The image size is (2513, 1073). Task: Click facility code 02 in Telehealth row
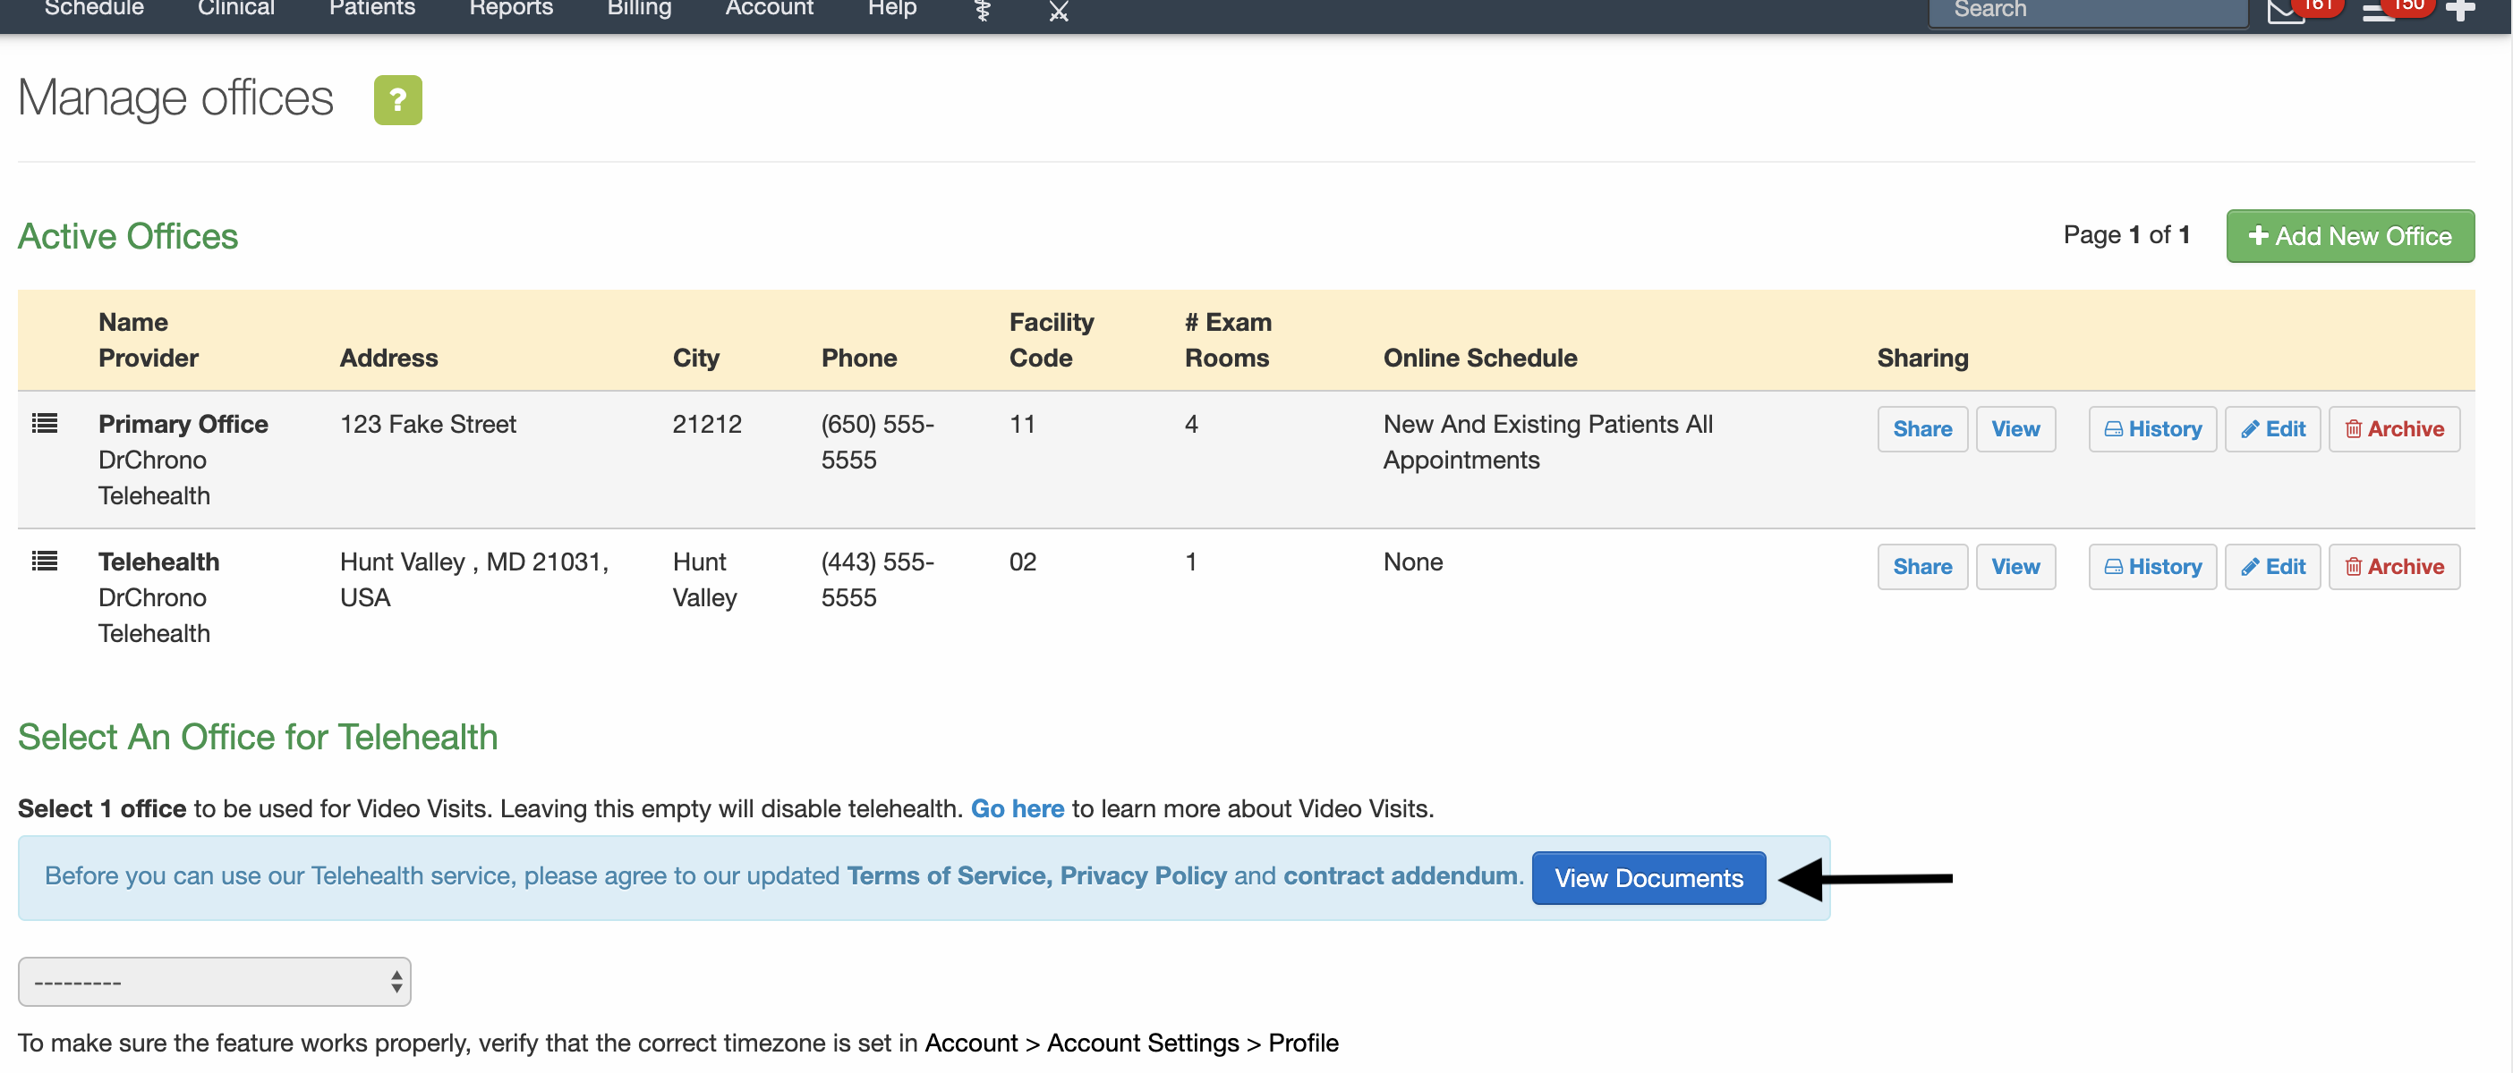coord(1022,562)
